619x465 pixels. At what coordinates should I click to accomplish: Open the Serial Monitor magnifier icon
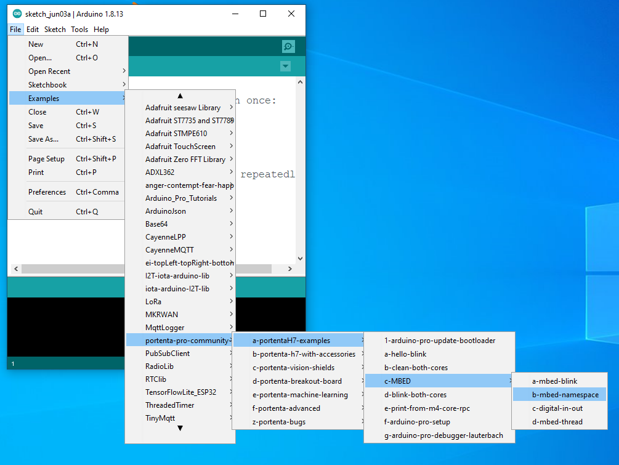[288, 47]
